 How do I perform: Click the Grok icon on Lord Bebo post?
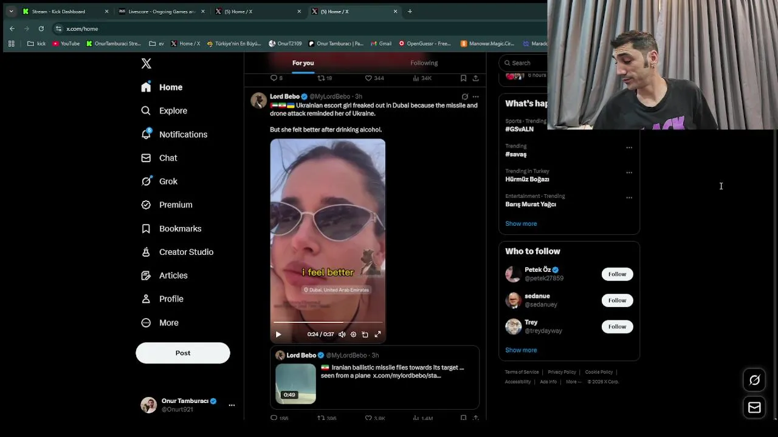pos(465,97)
